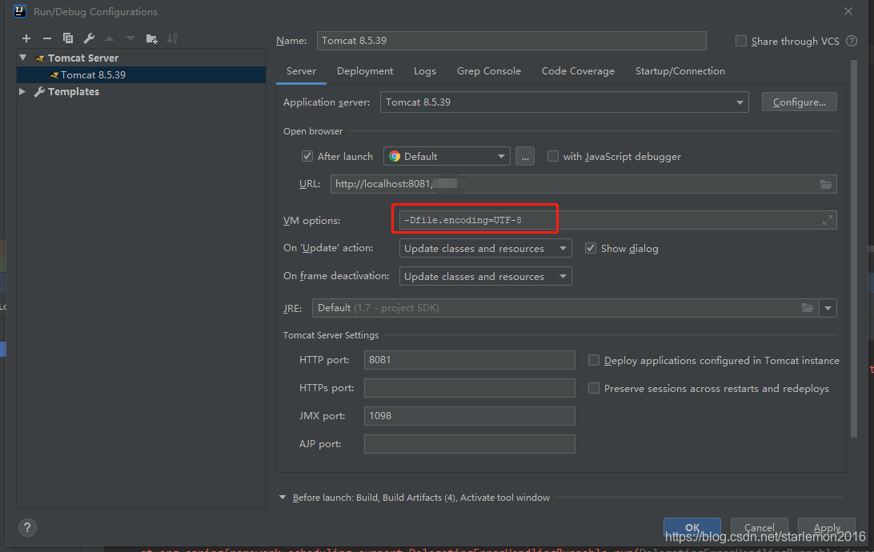
Task: Collapse Tomcat Server tree node
Action: pos(23,58)
